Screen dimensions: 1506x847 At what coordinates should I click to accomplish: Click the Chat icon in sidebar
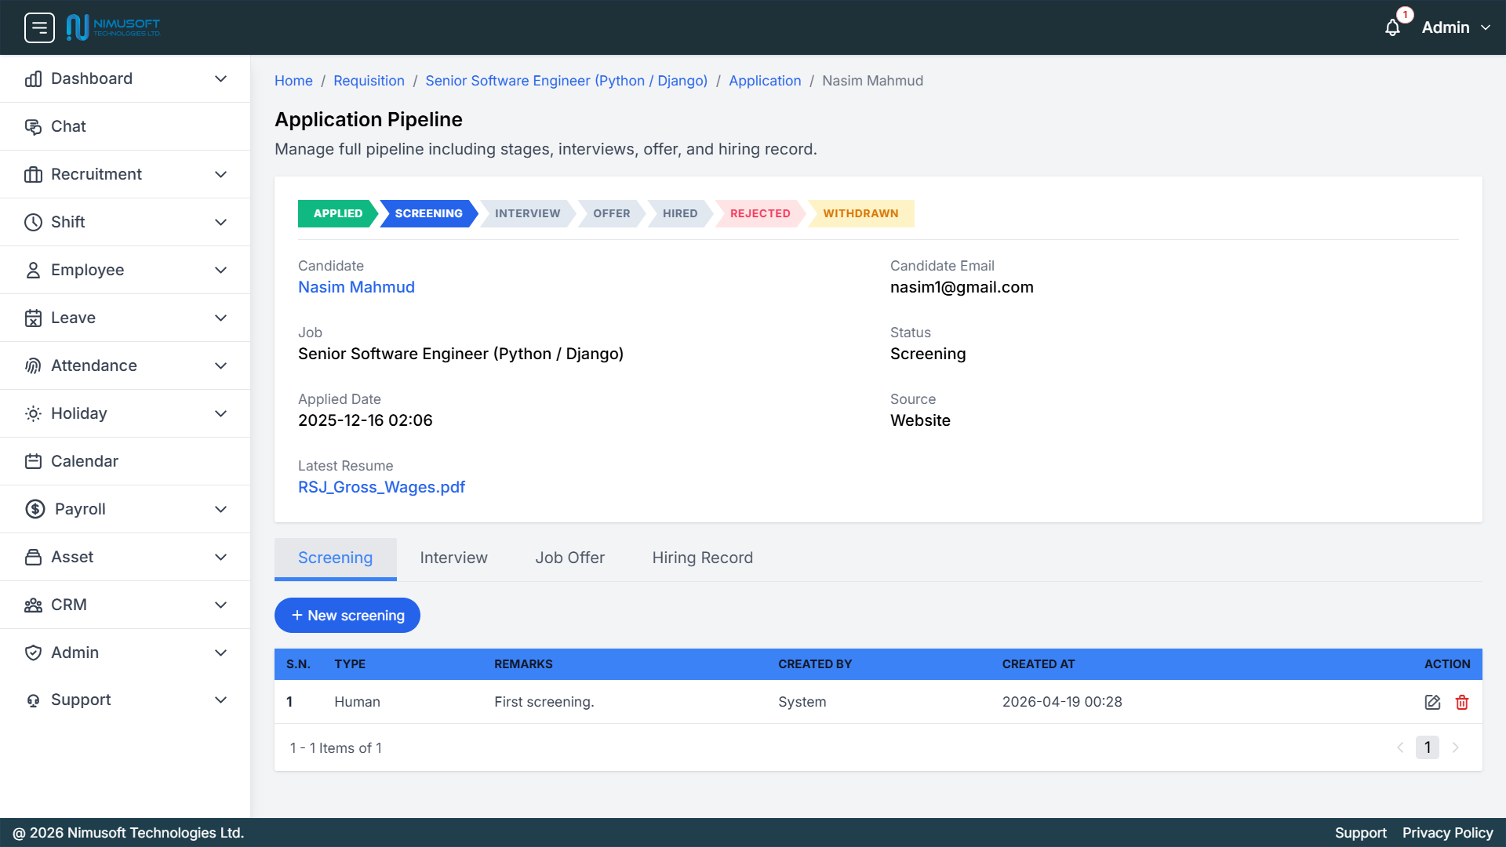tap(34, 126)
